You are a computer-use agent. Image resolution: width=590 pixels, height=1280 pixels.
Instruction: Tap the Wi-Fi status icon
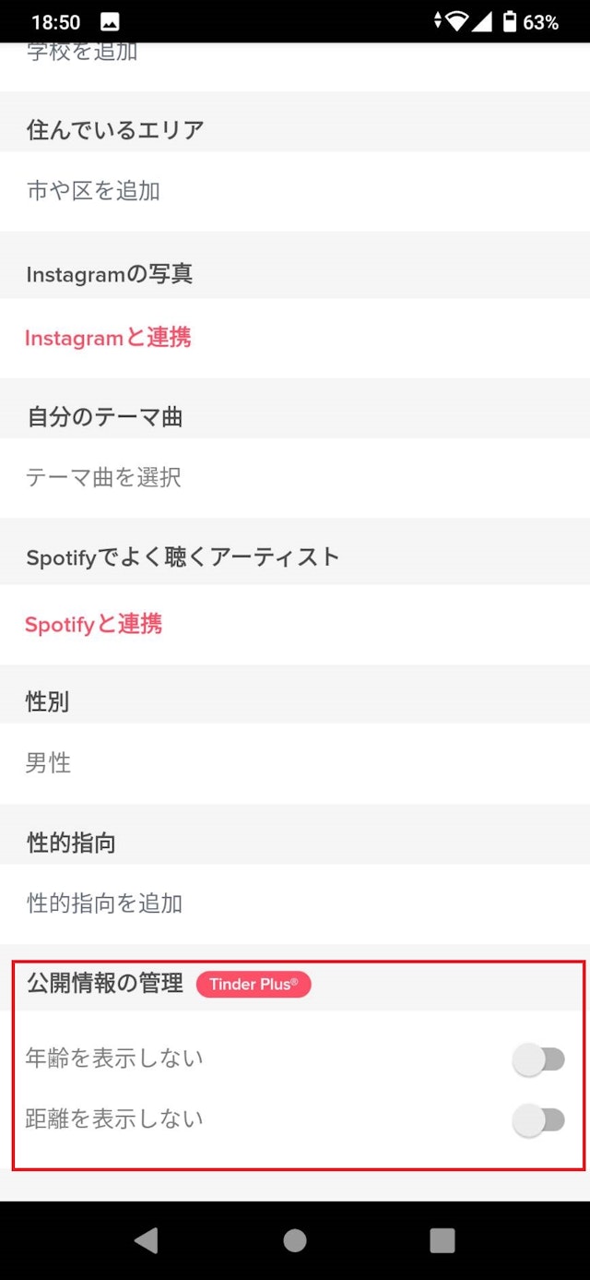pos(454,22)
